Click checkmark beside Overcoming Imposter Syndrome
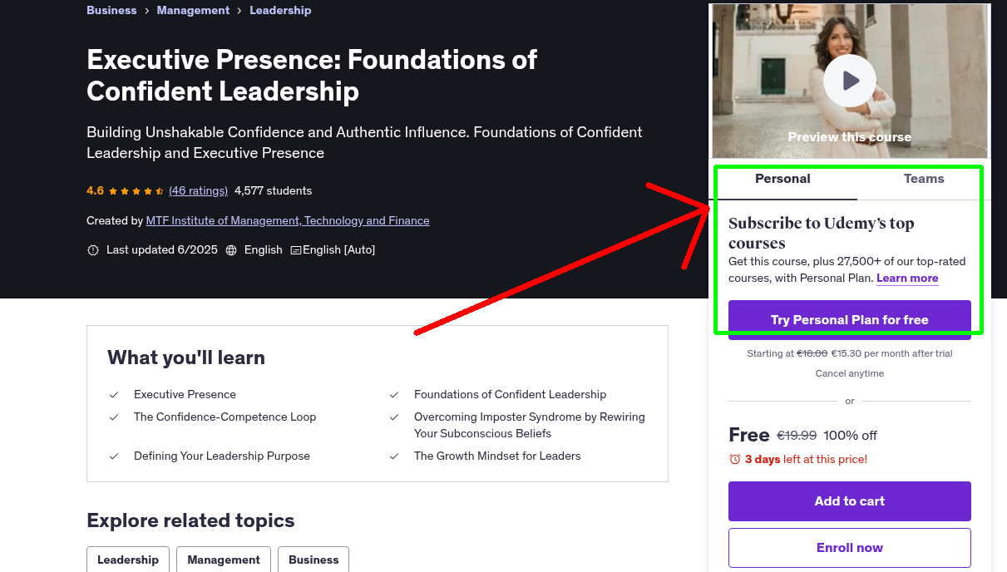The width and height of the screenshot is (1007, 572). pyautogui.click(x=395, y=417)
